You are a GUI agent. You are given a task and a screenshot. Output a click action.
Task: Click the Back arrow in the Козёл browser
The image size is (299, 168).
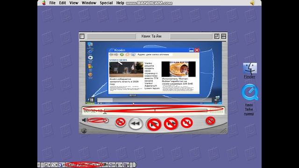coord(111,55)
